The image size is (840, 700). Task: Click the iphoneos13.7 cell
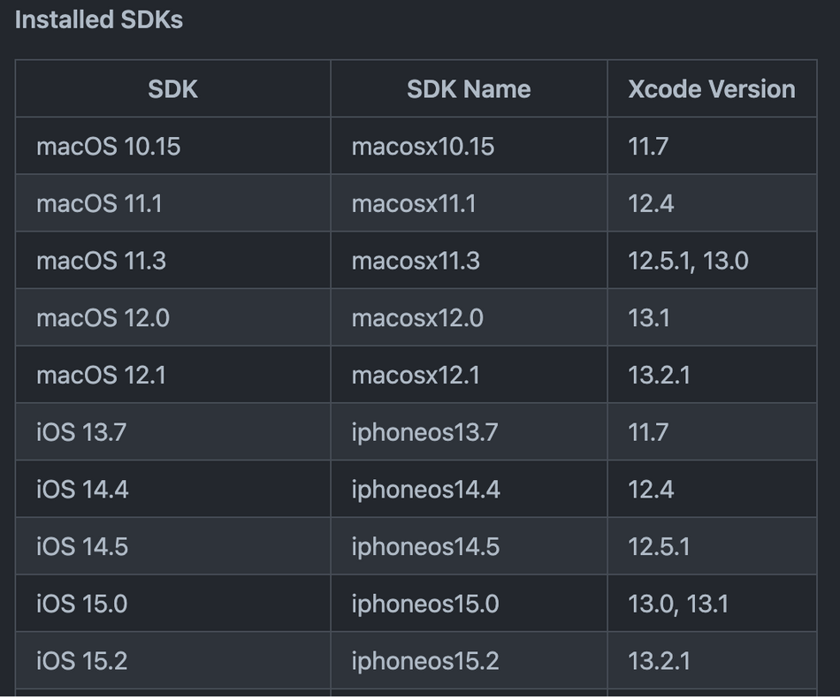coord(469,432)
